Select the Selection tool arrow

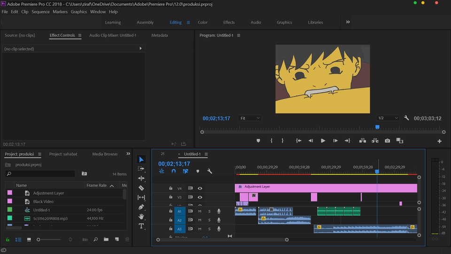(x=141, y=159)
